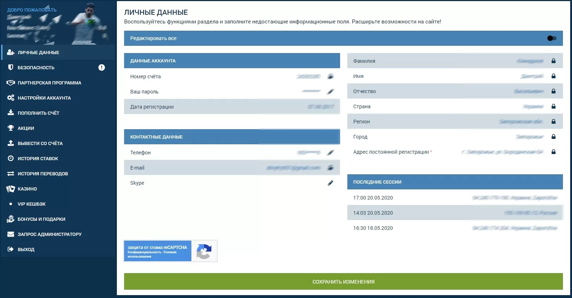Open Партнерская программа from sidebar

(49, 83)
